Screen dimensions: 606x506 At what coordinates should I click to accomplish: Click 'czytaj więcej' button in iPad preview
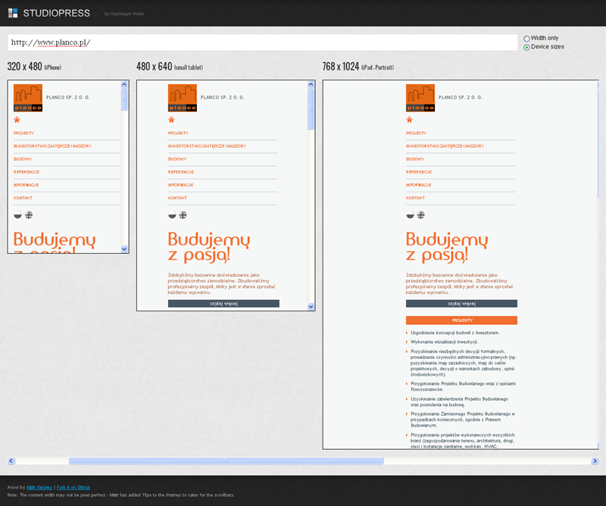pyautogui.click(x=461, y=304)
